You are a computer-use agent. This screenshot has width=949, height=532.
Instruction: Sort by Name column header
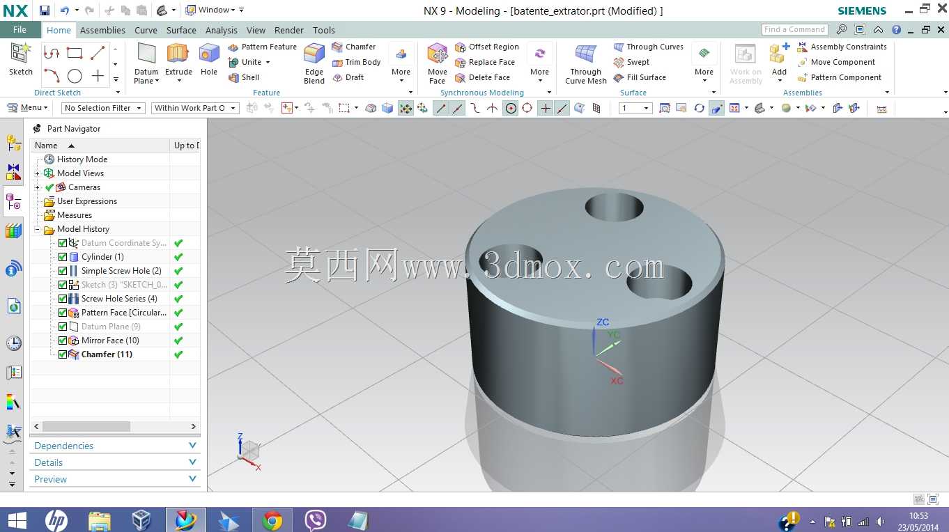click(x=100, y=146)
